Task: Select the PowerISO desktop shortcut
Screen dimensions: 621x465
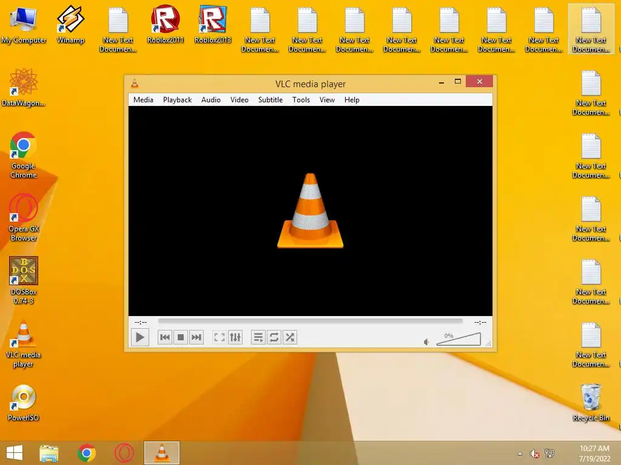Action: point(24,403)
